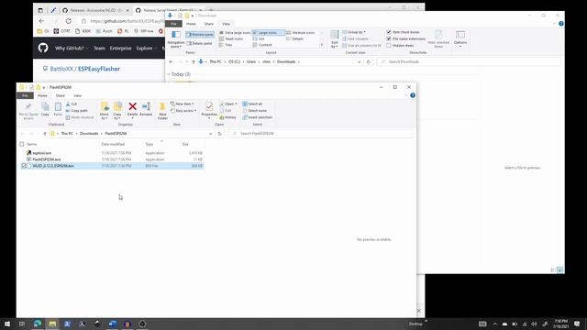Toggle the select-all checkbox beside Name header
The image size is (587, 330).
22,144
